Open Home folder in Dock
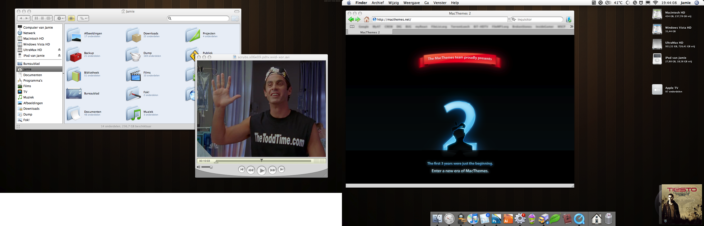 tap(597, 219)
